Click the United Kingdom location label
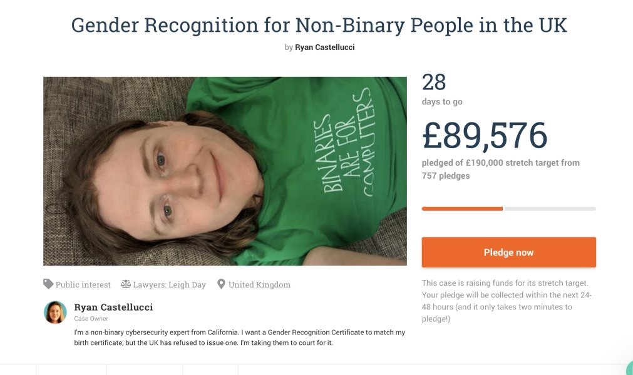The image size is (633, 375). 259,285
